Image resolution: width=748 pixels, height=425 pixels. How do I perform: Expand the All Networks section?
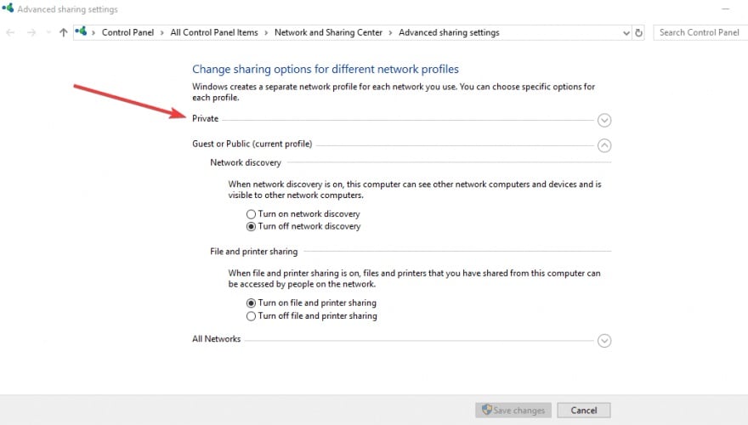pos(604,341)
